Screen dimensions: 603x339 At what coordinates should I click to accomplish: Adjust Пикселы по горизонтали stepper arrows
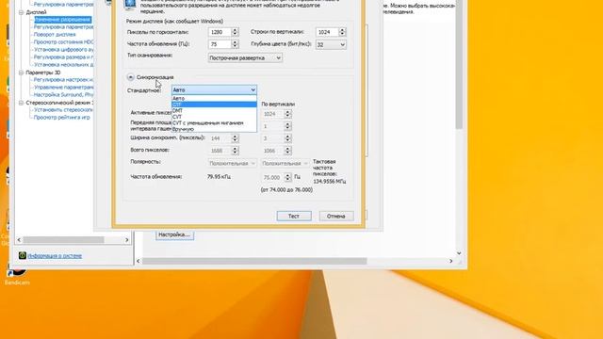[235, 32]
